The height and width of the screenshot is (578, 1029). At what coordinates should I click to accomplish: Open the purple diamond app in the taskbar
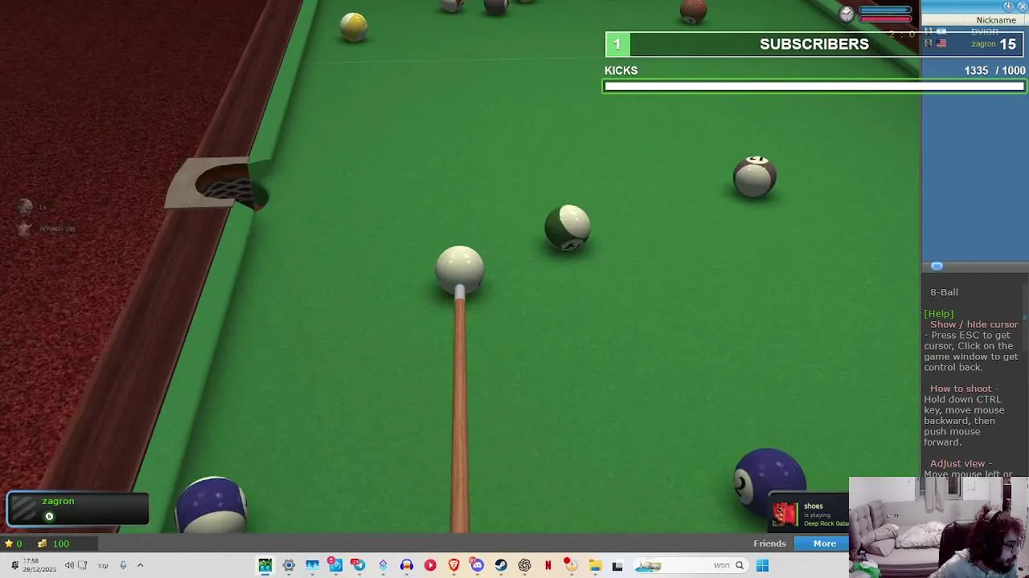tap(383, 566)
